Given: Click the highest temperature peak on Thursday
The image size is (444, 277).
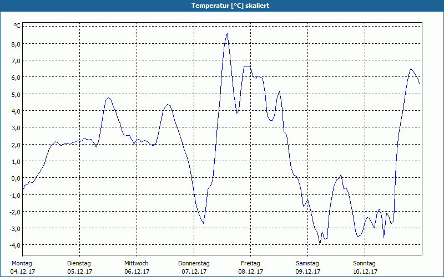Looking at the screenshot, I should click(227, 33).
